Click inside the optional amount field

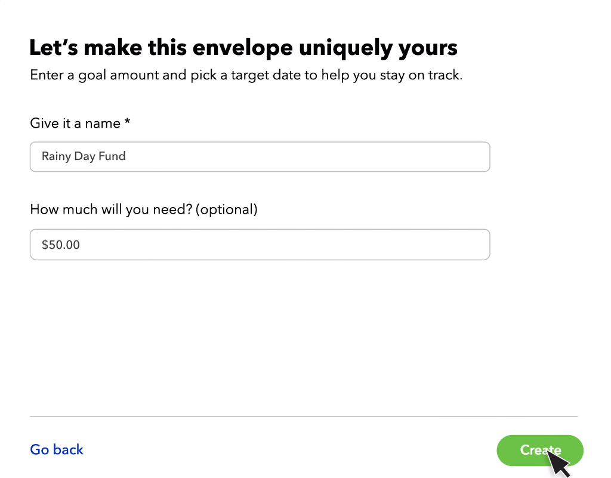(260, 244)
